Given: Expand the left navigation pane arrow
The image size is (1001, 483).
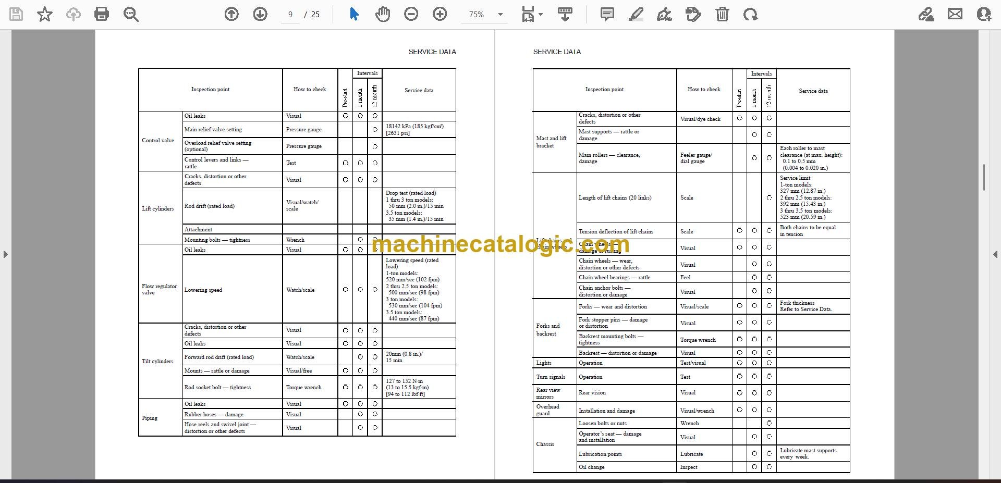Looking at the screenshot, I should point(5,254).
